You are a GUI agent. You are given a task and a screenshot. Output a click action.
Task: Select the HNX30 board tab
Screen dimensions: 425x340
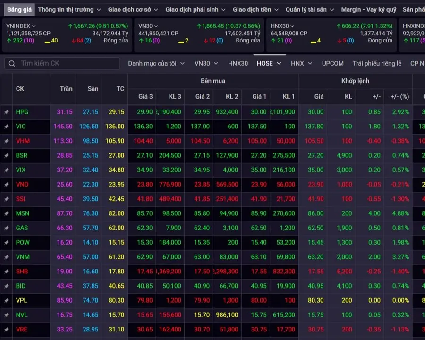pos(238,63)
